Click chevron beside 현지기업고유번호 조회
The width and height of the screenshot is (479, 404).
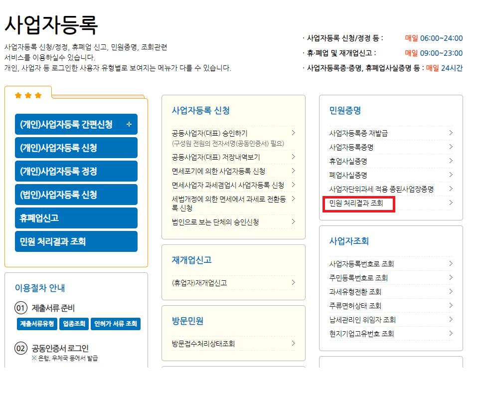click(451, 333)
